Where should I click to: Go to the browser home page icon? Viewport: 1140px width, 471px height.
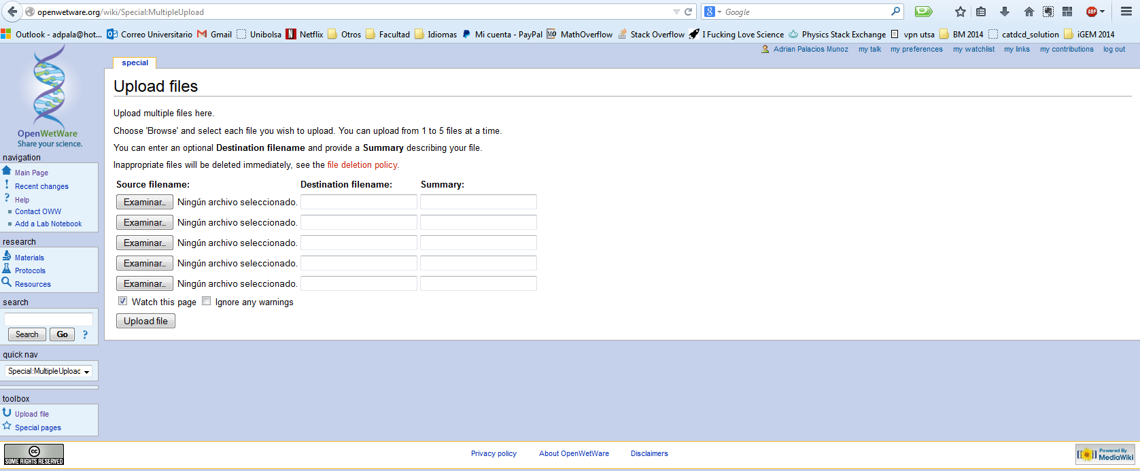point(1029,12)
